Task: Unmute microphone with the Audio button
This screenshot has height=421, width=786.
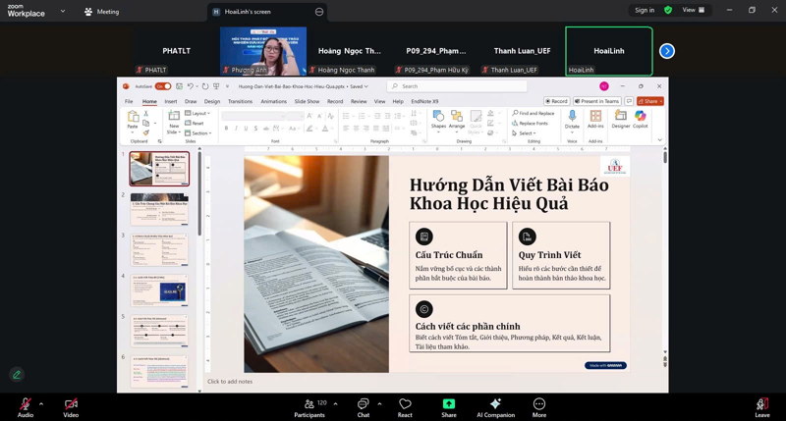Action: [x=24, y=403]
